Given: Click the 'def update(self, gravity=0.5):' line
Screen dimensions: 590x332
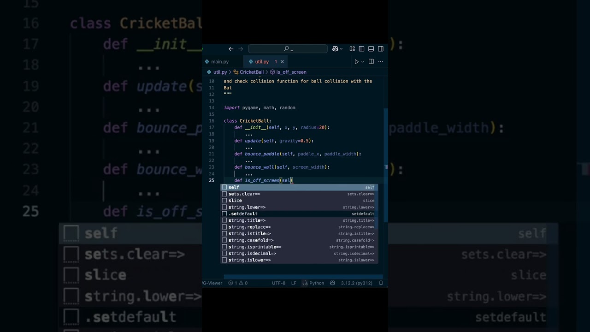Looking at the screenshot, I should 274,141.
